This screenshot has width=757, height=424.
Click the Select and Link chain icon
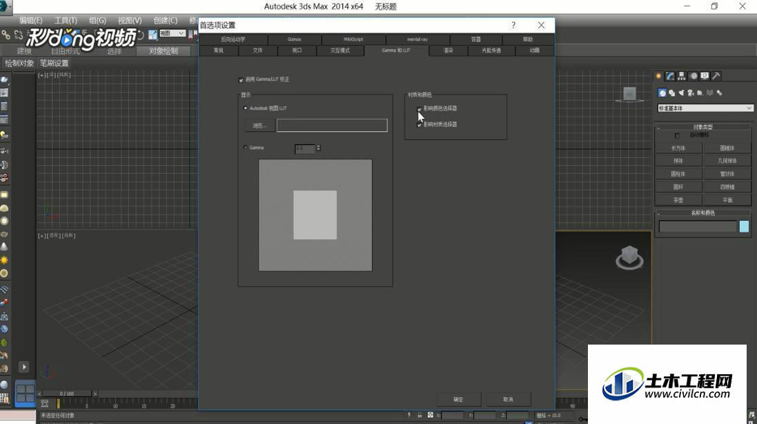6,35
